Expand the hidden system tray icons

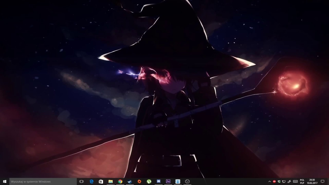point(270,182)
